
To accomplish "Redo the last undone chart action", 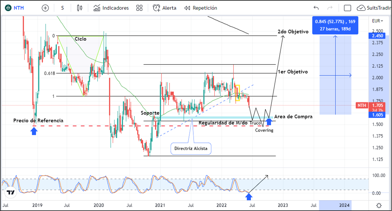I will pyautogui.click(x=330, y=8).
